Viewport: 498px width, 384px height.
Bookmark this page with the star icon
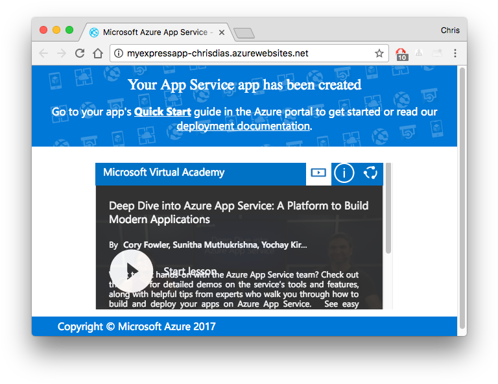coord(379,53)
